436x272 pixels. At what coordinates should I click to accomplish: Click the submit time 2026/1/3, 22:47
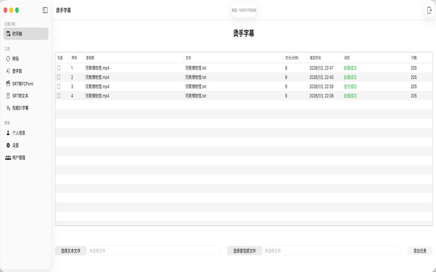tap(322, 68)
